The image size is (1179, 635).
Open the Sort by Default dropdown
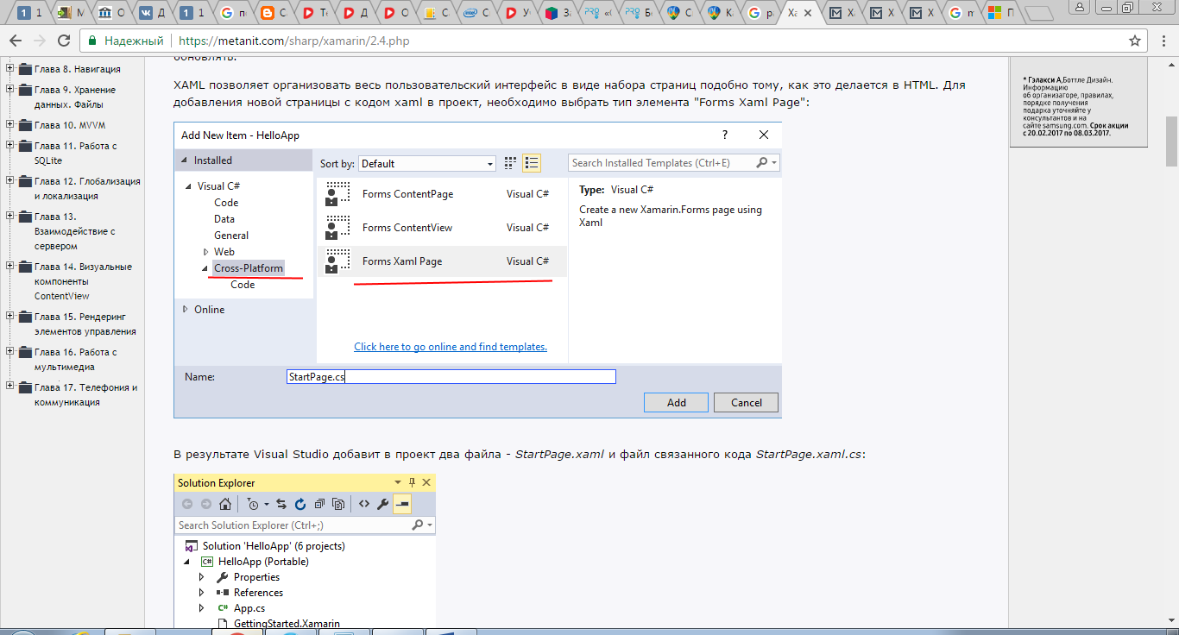426,163
